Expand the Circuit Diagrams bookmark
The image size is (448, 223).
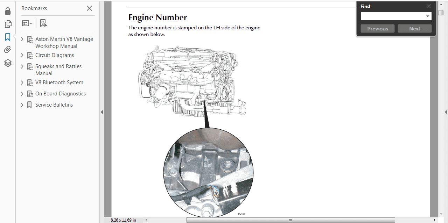tap(22, 55)
